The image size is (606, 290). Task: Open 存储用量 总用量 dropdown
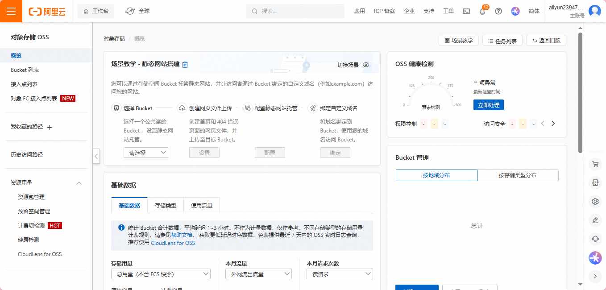(161, 274)
